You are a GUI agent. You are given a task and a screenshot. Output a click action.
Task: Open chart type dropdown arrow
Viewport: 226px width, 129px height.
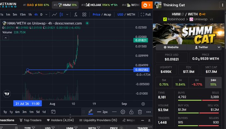click(x=67, y=15)
